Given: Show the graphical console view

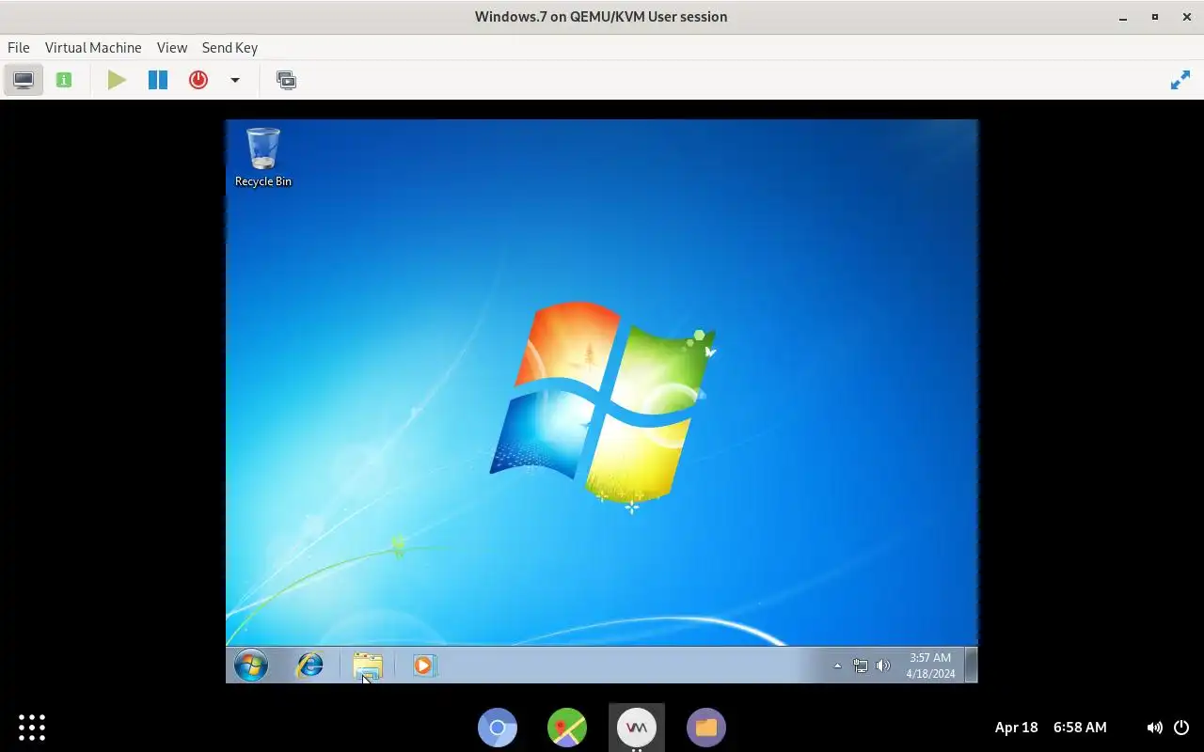Looking at the screenshot, I should 24,80.
